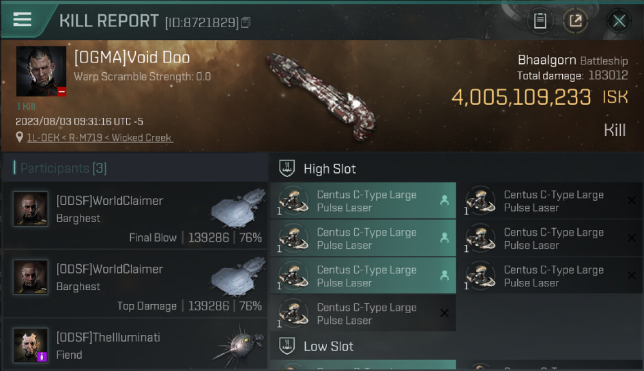Screen dimensions: 644x371
Task: Click the location pin icon
Action: tap(19, 138)
